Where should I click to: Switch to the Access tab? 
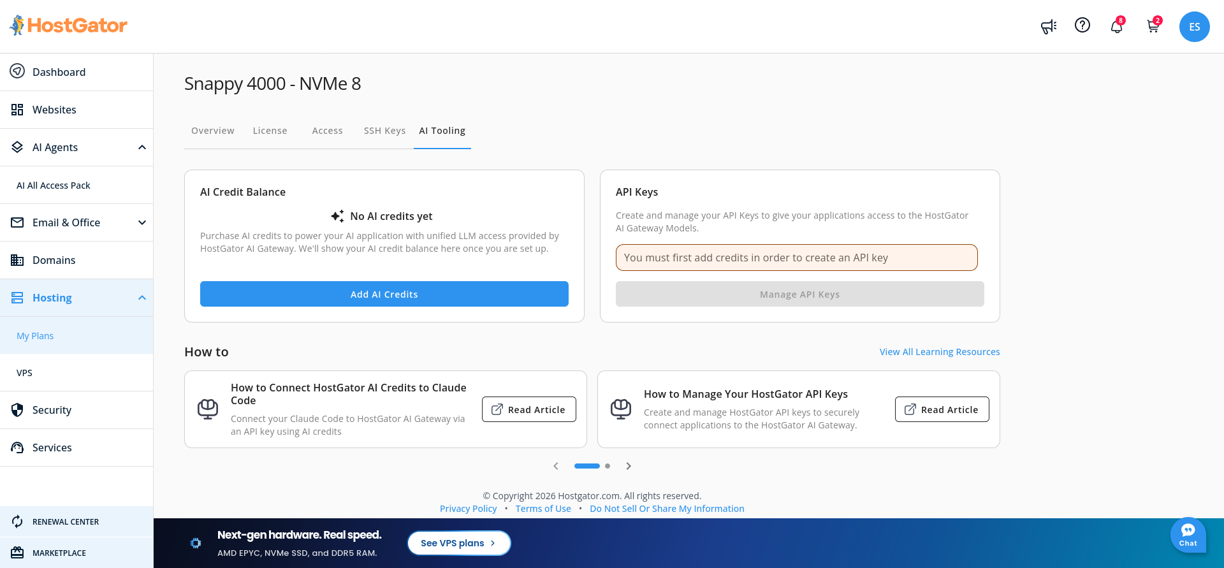pos(328,131)
